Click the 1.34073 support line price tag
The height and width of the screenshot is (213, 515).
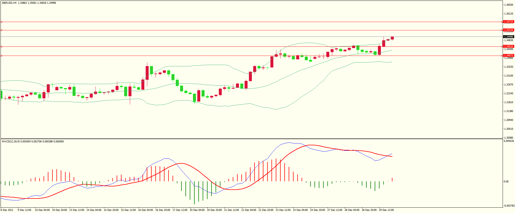click(509, 56)
